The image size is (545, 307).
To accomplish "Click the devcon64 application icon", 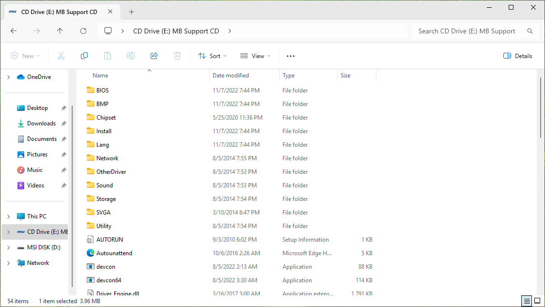I will coord(91,280).
